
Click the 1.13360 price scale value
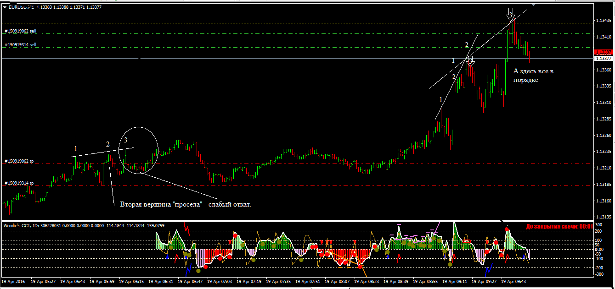pos(603,70)
